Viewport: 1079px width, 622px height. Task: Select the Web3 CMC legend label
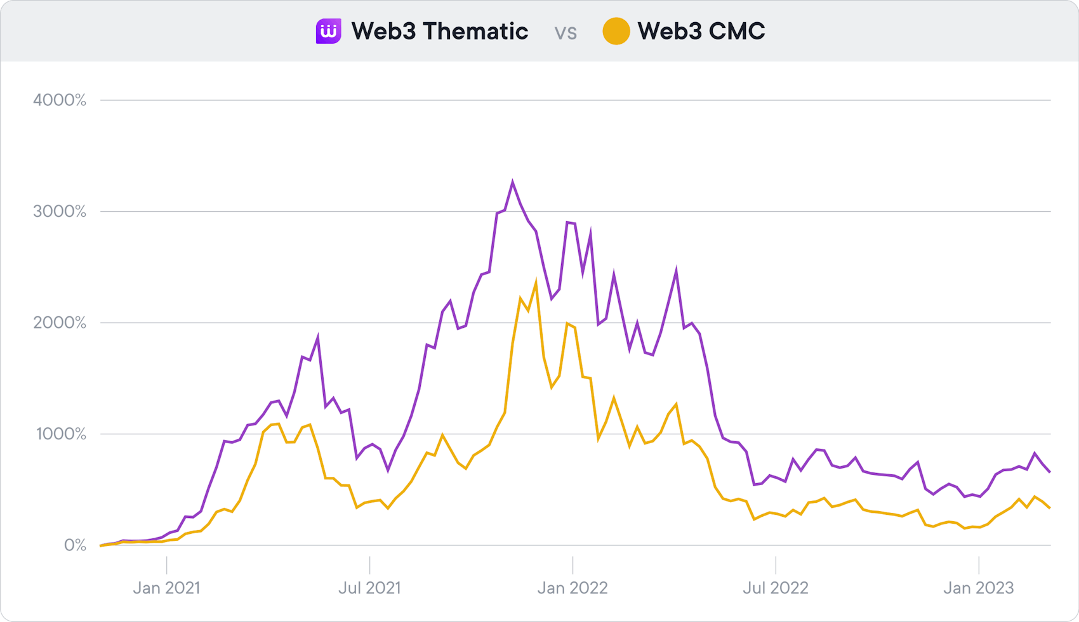pos(701,31)
